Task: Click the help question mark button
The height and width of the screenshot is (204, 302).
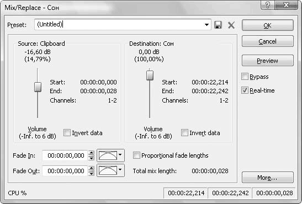Action: [x=268, y=5]
